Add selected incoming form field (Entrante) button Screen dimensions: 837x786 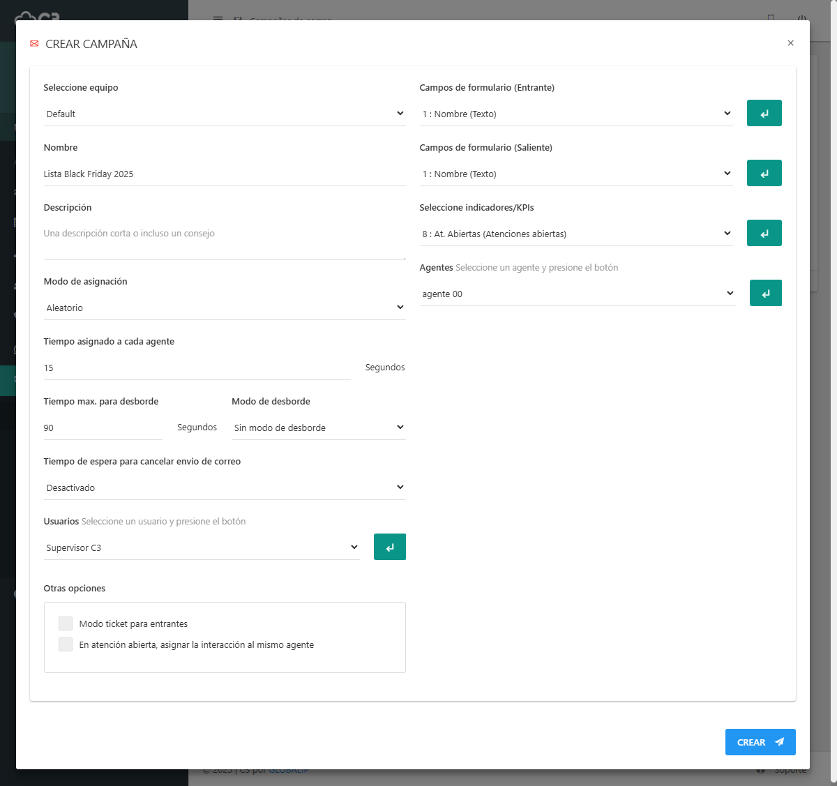764,114
